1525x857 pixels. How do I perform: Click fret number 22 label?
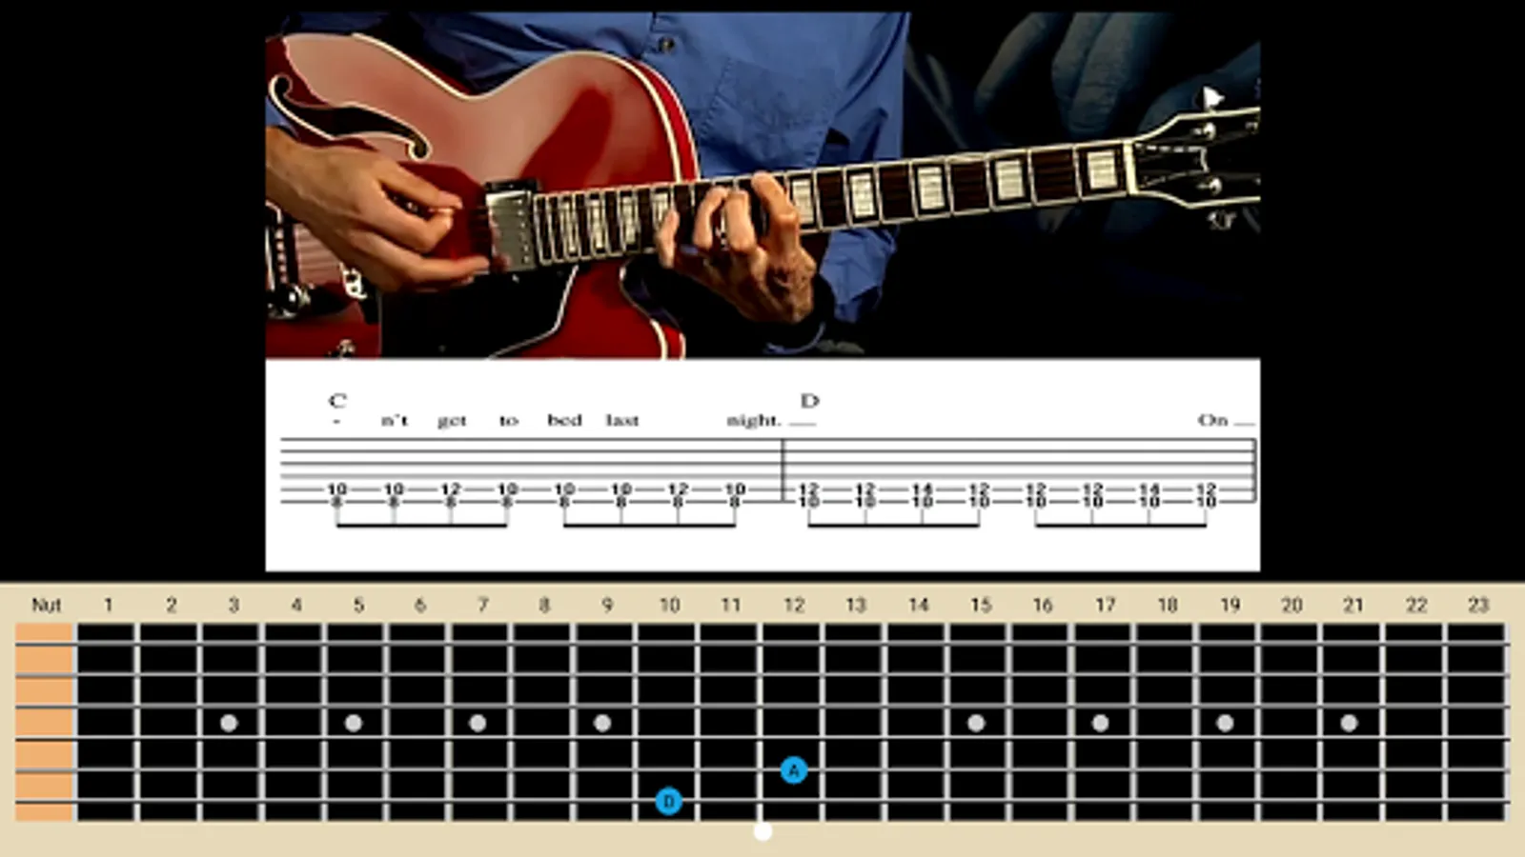pyautogui.click(x=1416, y=605)
